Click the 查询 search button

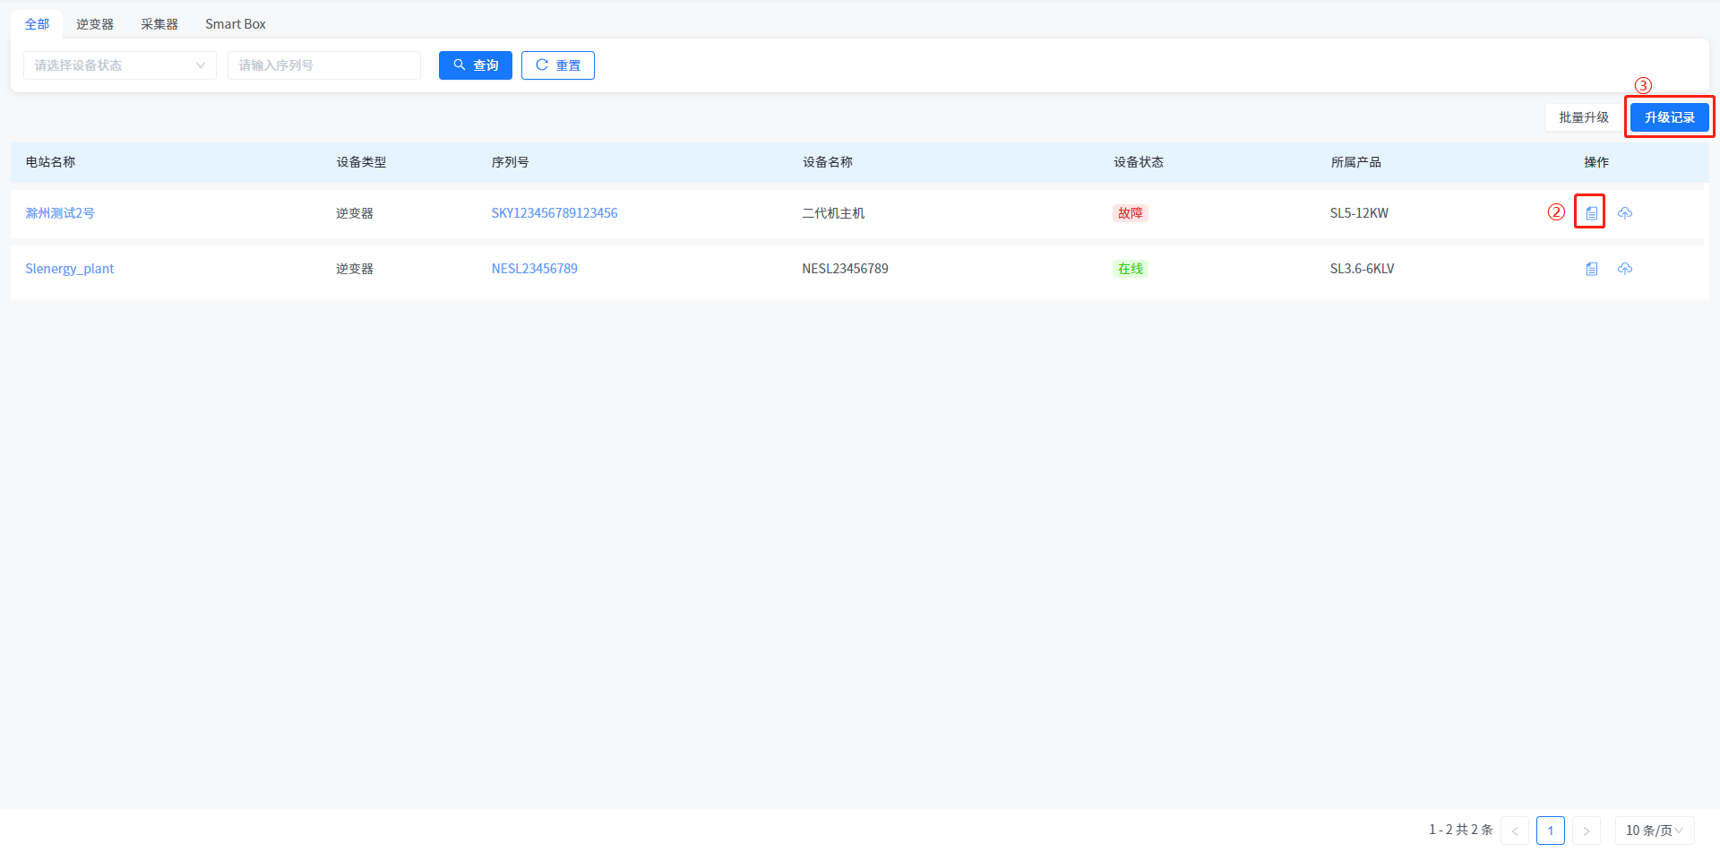click(x=475, y=65)
